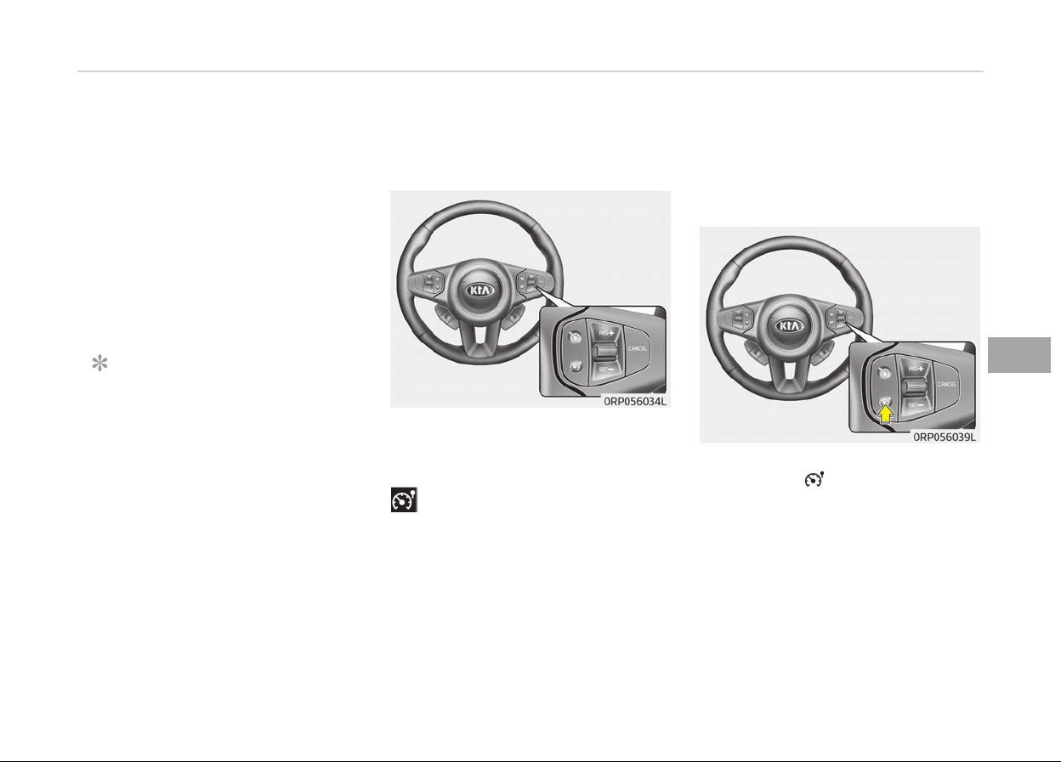The height and width of the screenshot is (762, 1061).
Task: Click the dark-filled speed limiter icon
Action: tap(404, 501)
